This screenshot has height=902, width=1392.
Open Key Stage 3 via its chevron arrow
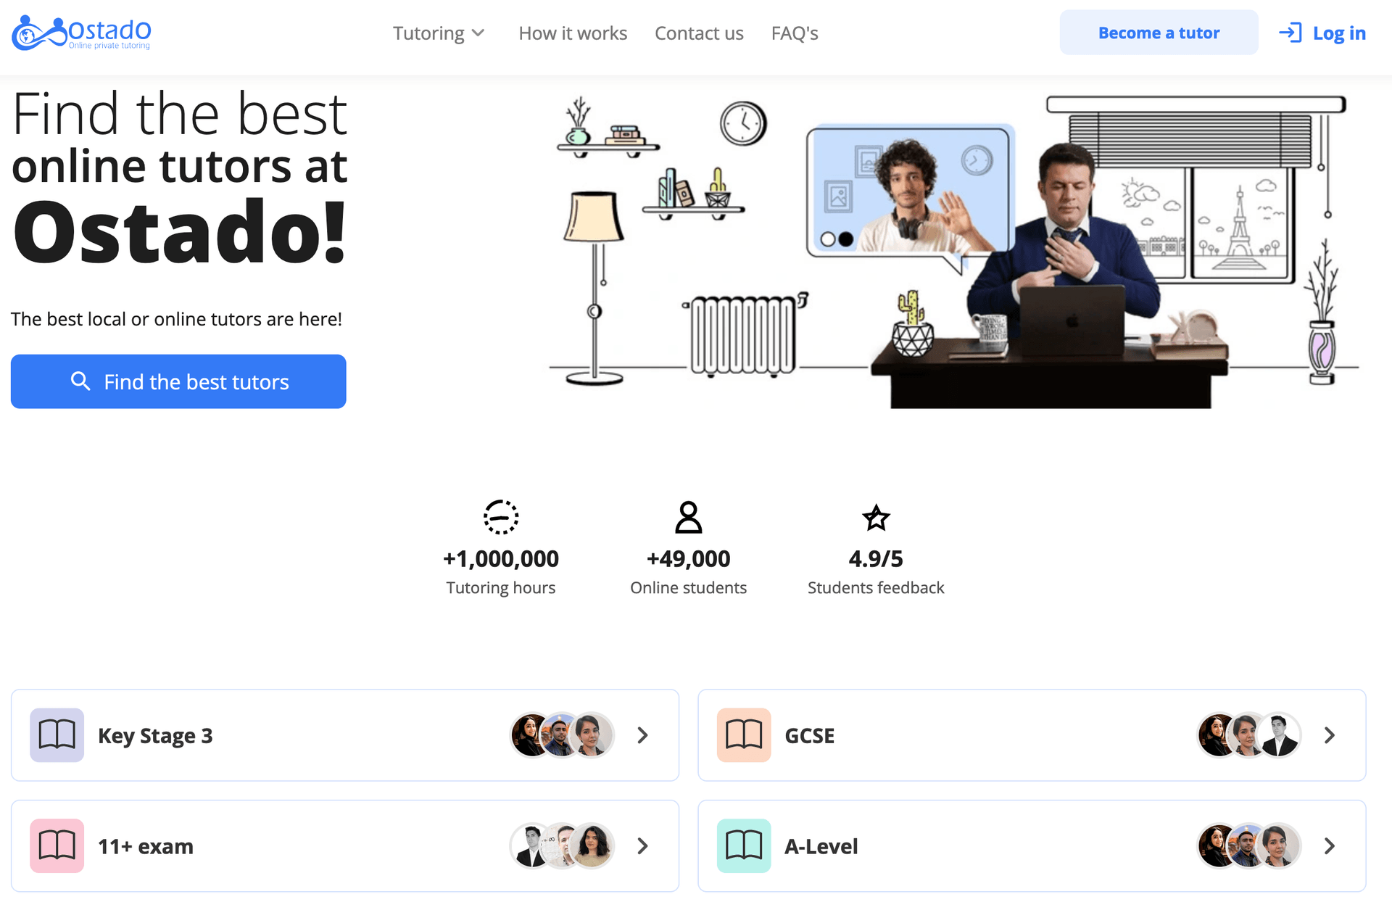(x=642, y=735)
